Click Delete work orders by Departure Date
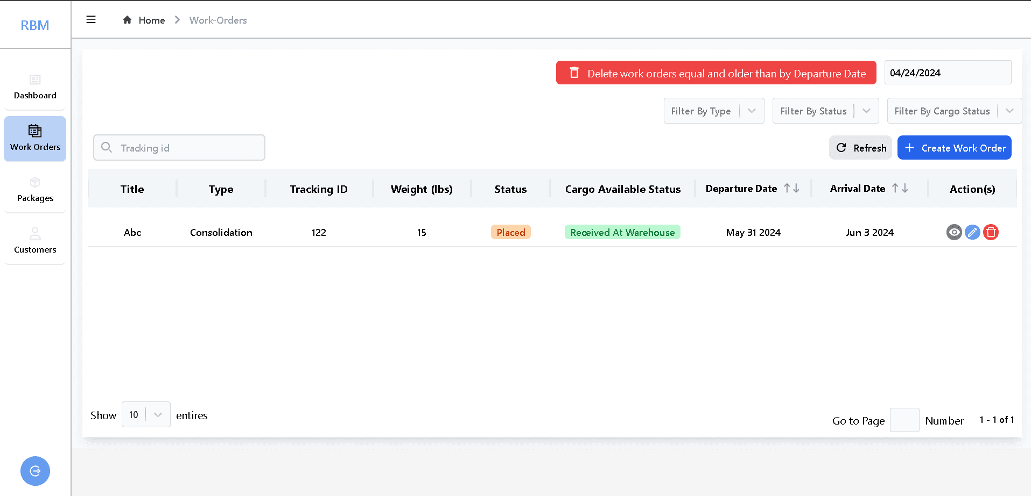Screen dimensions: 1031x496 [716, 73]
